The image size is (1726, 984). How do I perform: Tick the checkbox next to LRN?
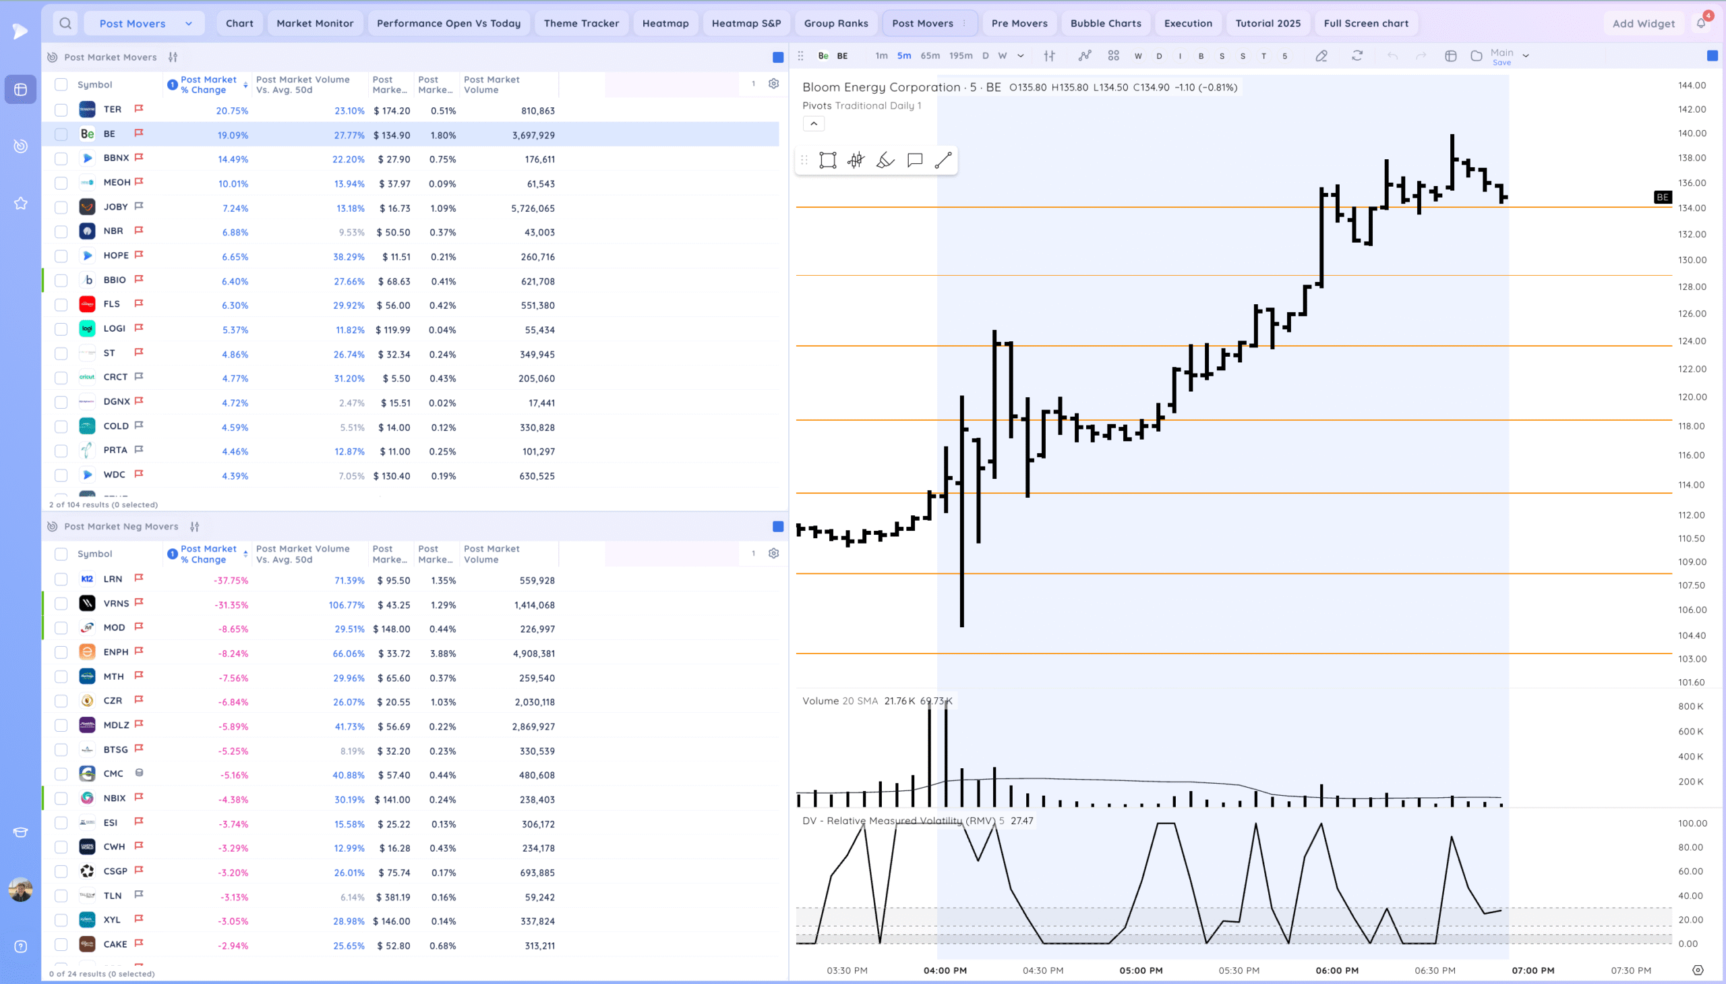[x=61, y=580]
